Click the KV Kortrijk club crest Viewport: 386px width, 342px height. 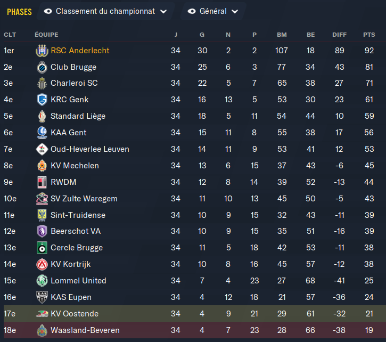click(x=41, y=264)
